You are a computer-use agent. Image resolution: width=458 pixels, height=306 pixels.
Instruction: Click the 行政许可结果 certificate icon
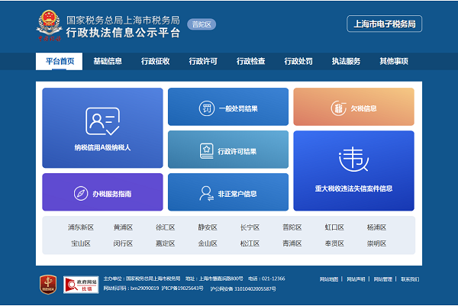point(206,150)
